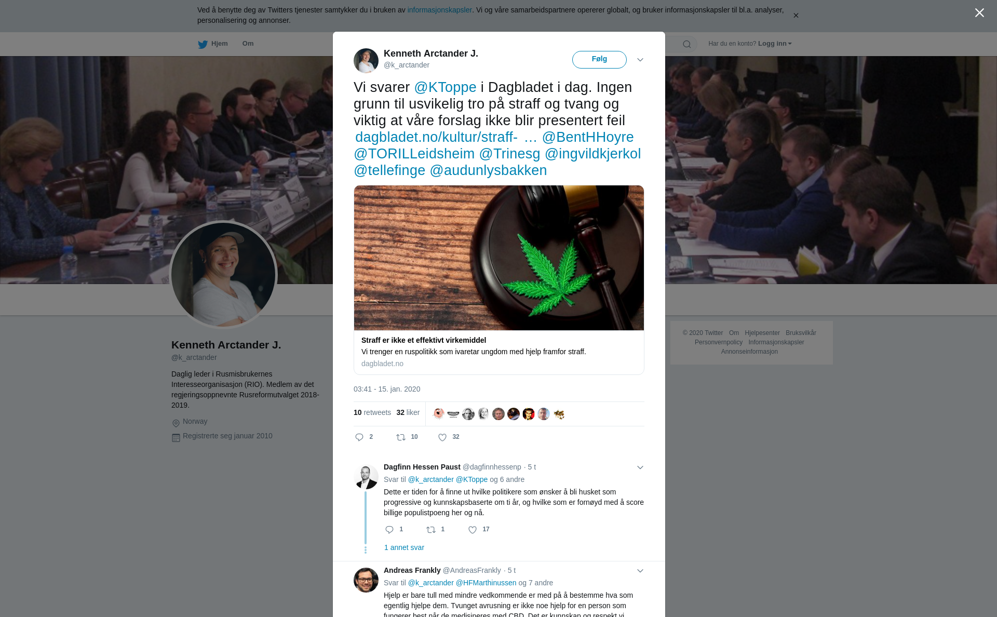Like Dagfinn Hessen Paust's reply
Viewport: 997px width, 617px height.
tap(473, 530)
